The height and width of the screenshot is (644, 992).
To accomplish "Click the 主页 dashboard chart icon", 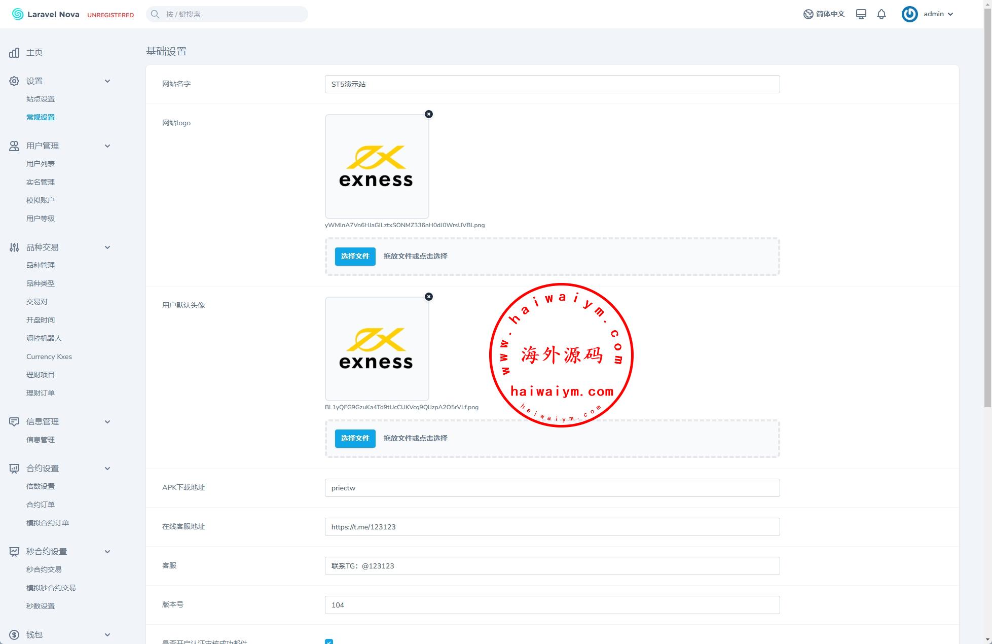I will (x=14, y=53).
